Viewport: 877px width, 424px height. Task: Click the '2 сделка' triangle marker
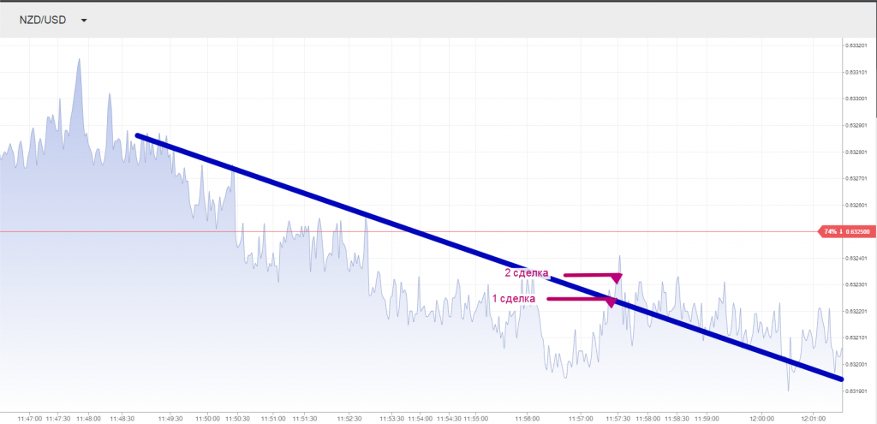tap(617, 278)
